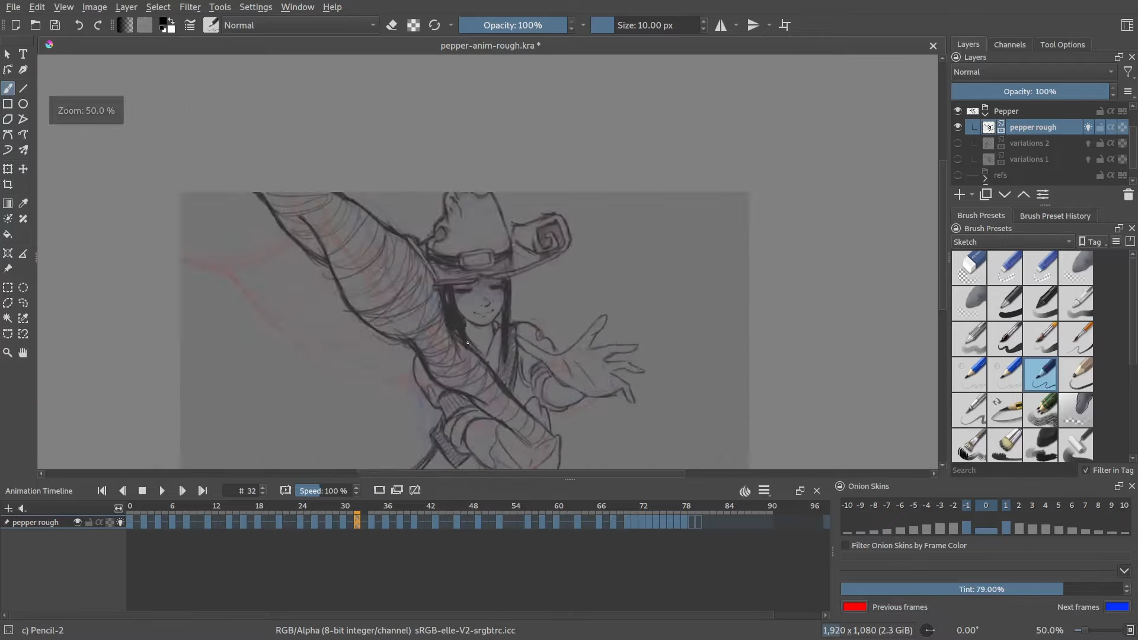
Task: Switch to the Tool Options tab
Action: pyautogui.click(x=1062, y=44)
